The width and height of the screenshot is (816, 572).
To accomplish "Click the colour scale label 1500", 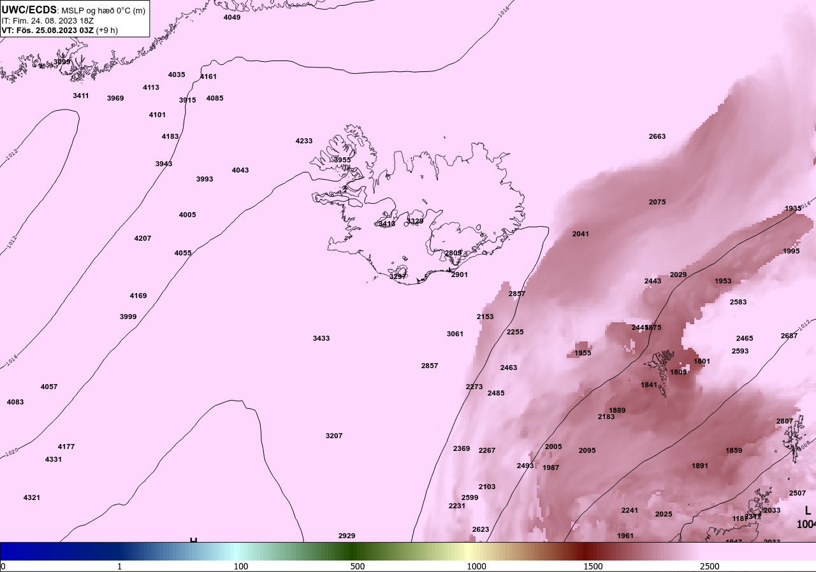I will click(593, 566).
